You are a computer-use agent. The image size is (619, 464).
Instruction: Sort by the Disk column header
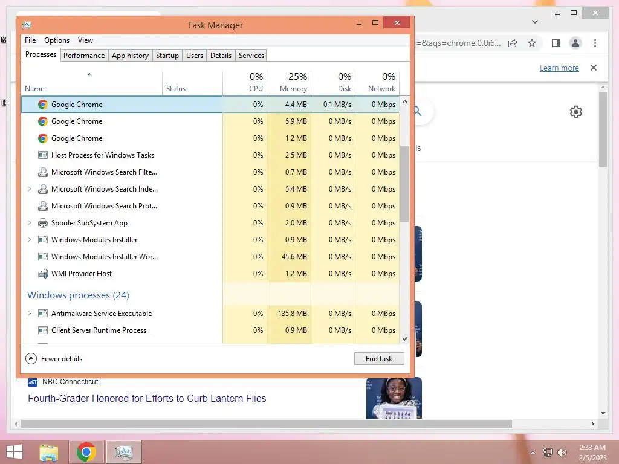333,83
